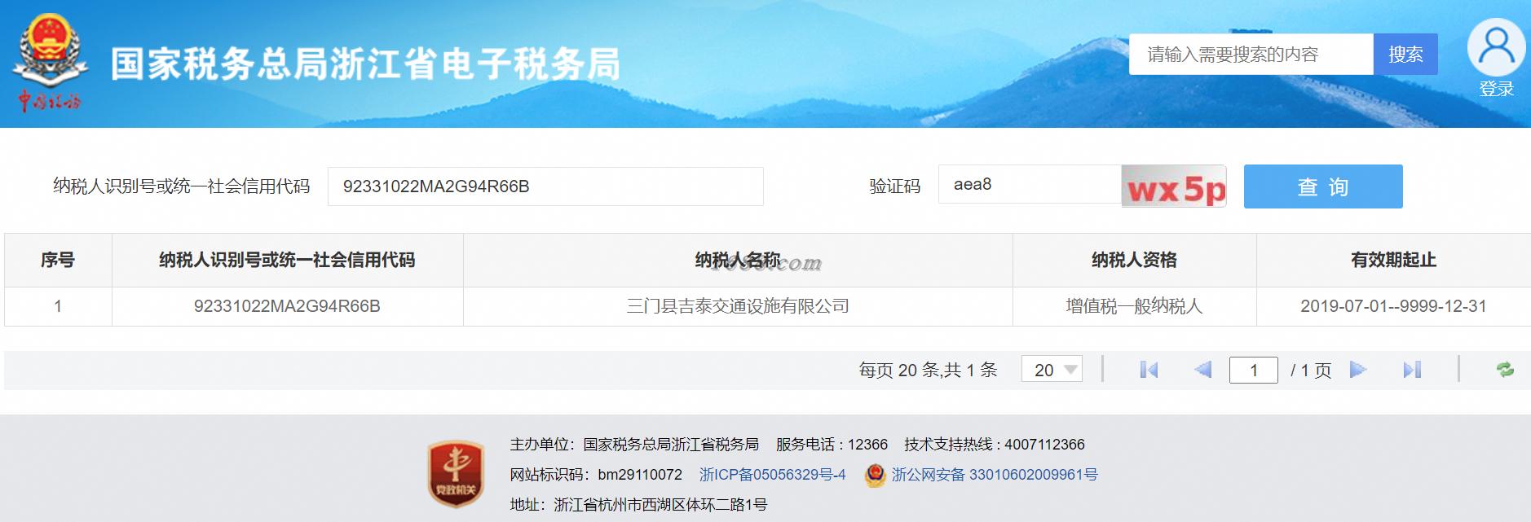The image size is (1531, 522).
Task: Select cell 2019-07-01--9999-12-31
Action: tap(1393, 306)
